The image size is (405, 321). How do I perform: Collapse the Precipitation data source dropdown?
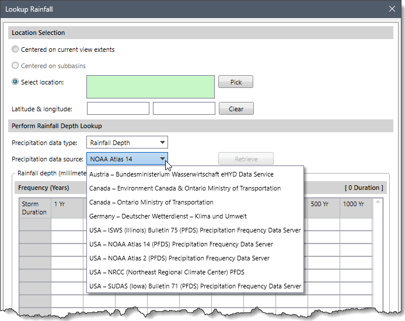point(127,159)
